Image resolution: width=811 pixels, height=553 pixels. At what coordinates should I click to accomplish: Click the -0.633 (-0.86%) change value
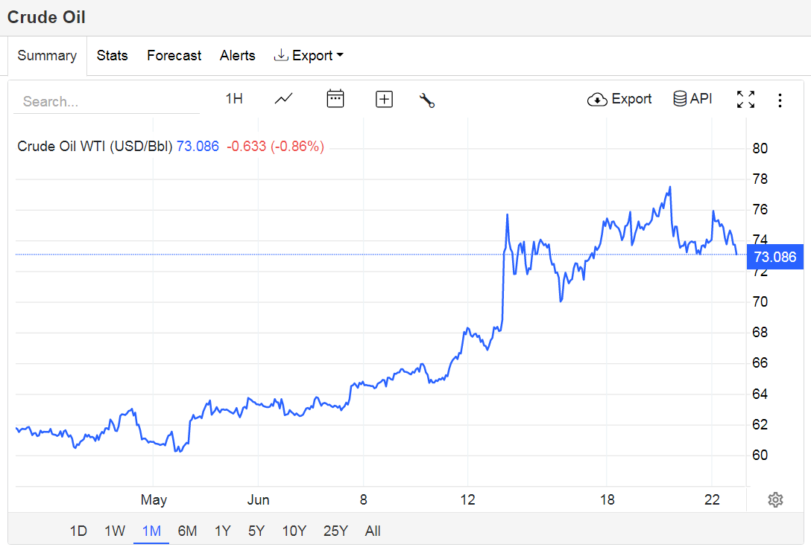[275, 146]
